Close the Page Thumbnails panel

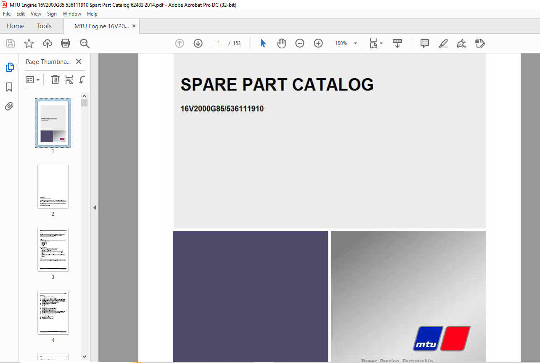[x=79, y=61]
